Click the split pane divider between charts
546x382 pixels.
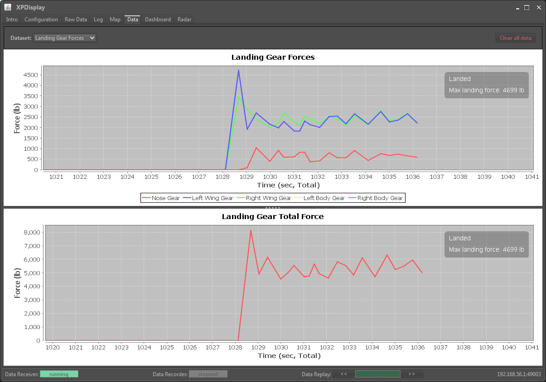pos(273,207)
